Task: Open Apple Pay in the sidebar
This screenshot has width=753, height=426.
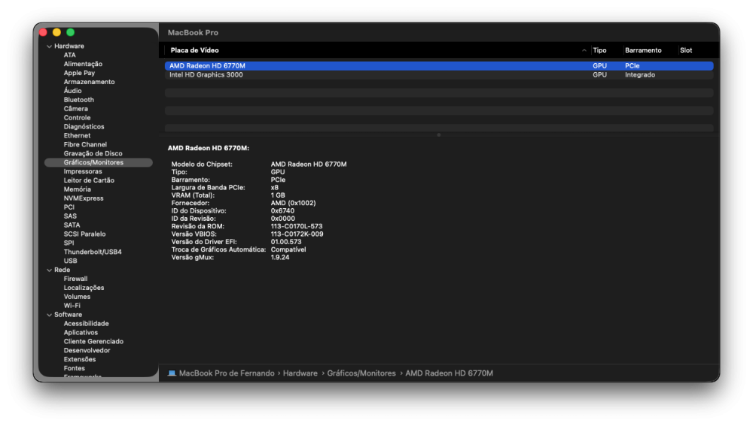Action: (x=79, y=73)
